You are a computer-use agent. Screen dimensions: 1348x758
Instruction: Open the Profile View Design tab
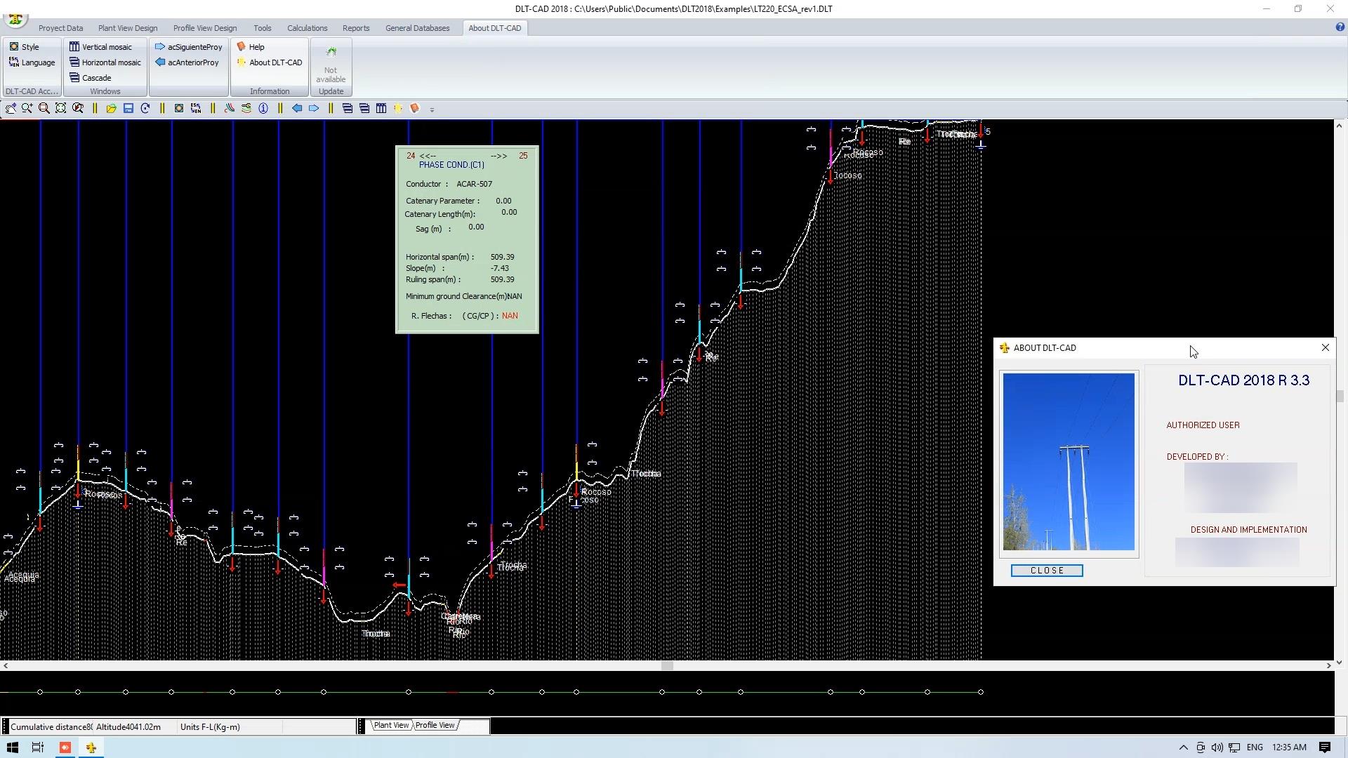[x=205, y=28]
